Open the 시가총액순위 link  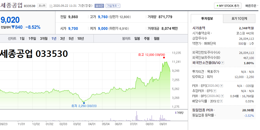(x=202, y=33)
